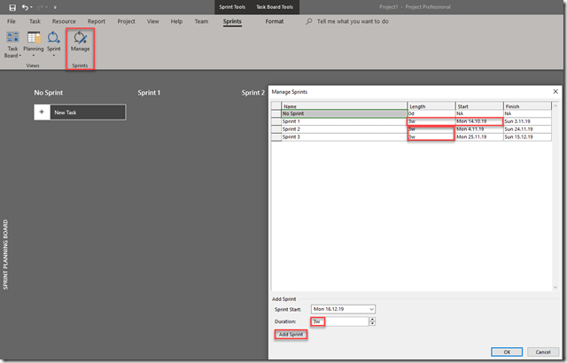Viewport: 567px width, 363px height.
Task: Select the Sprint 2 Length cell
Action: click(x=431, y=129)
